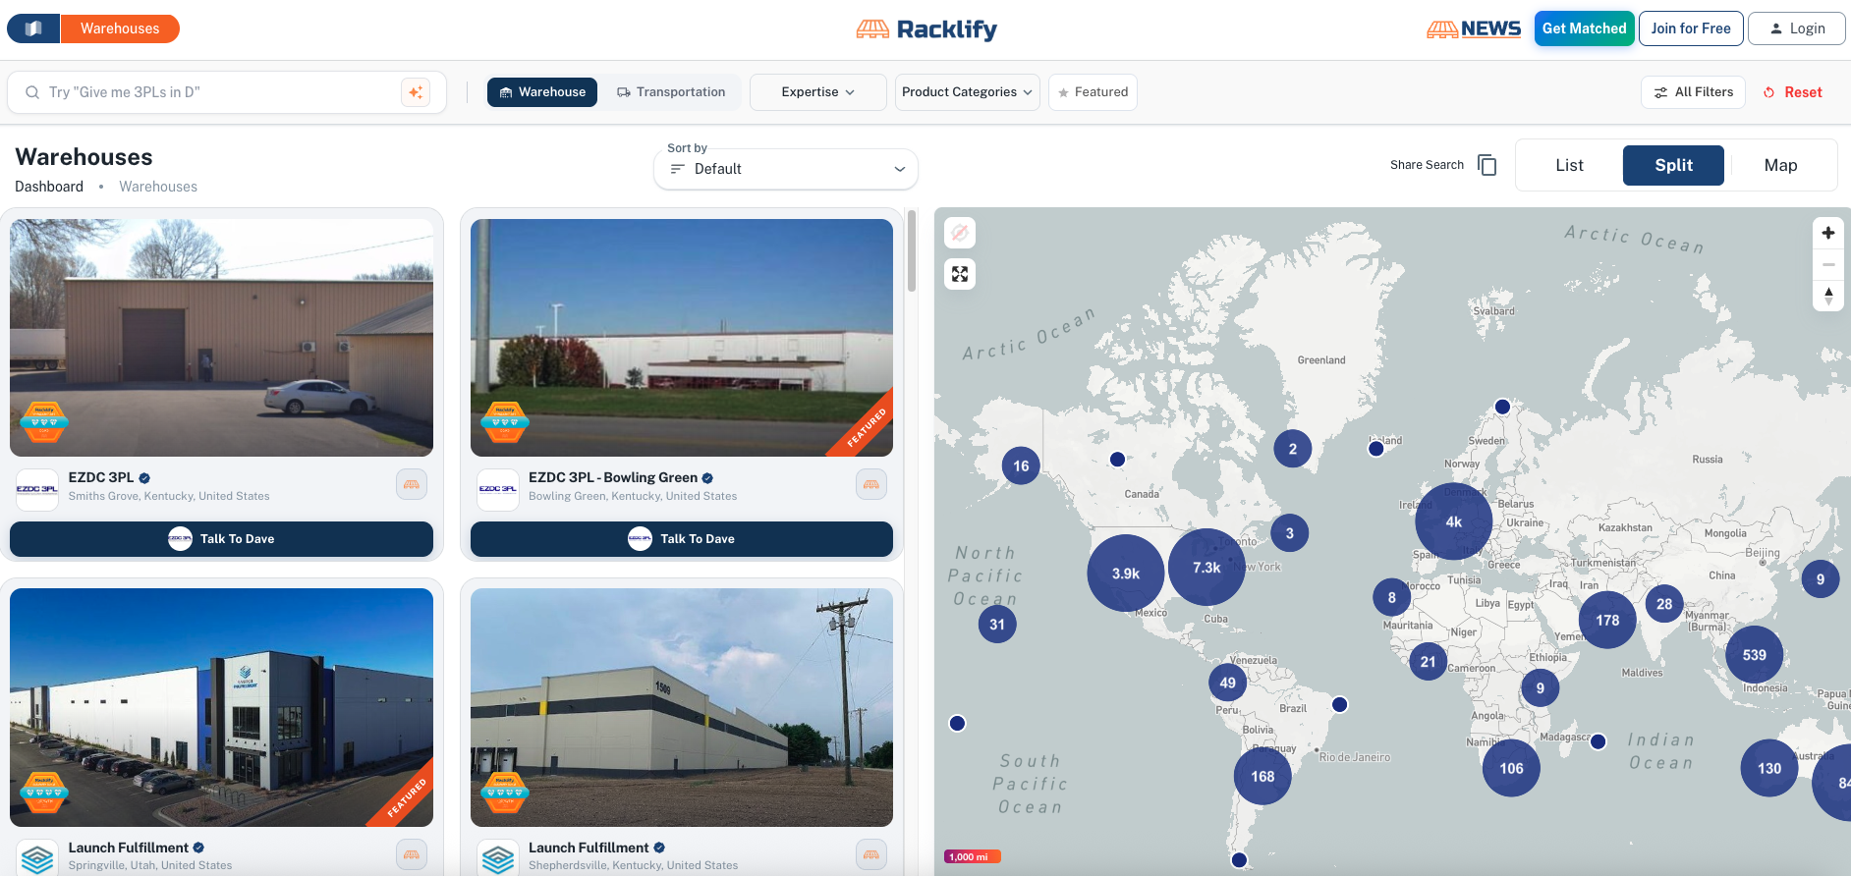1851x876 pixels.
Task: Expand the Expertise dropdown
Action: click(x=817, y=92)
